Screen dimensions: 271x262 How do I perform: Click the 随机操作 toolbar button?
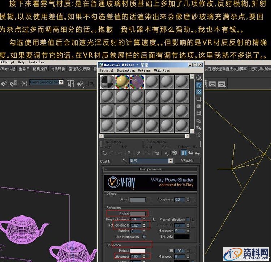click(40, 69)
